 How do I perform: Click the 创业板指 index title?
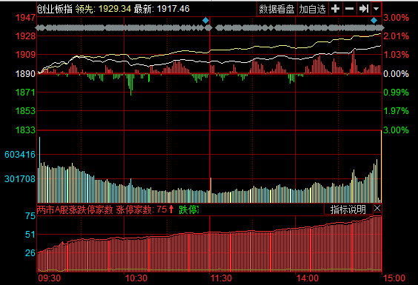click(54, 9)
